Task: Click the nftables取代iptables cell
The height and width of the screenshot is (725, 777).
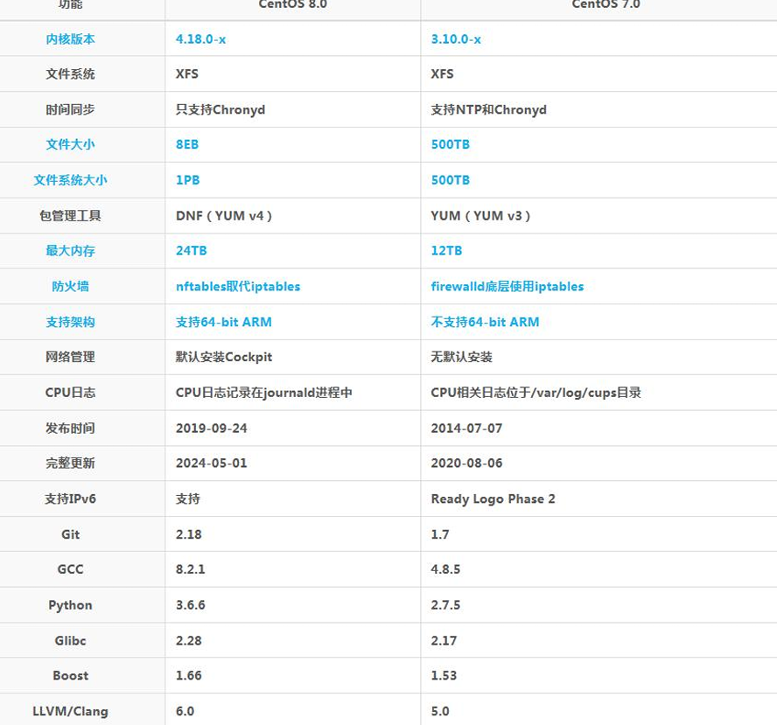Action: pyautogui.click(x=238, y=286)
